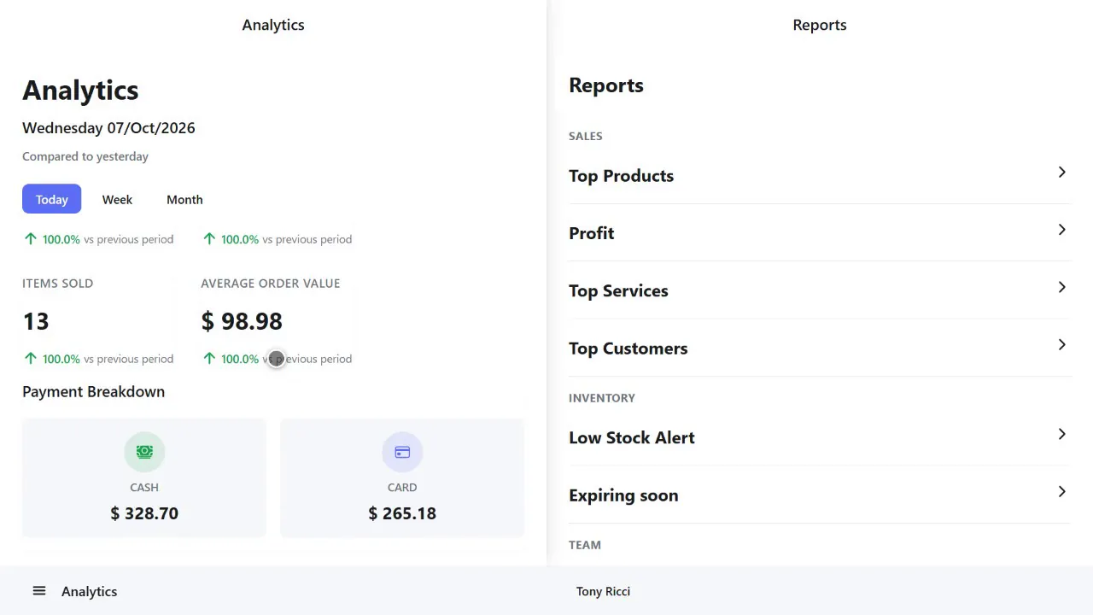The width and height of the screenshot is (1093, 615).
Task: Click the AVERAGE ORDER VALUE label
Action: (270, 284)
